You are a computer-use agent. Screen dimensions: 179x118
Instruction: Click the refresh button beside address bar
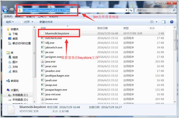pos(131,10)
